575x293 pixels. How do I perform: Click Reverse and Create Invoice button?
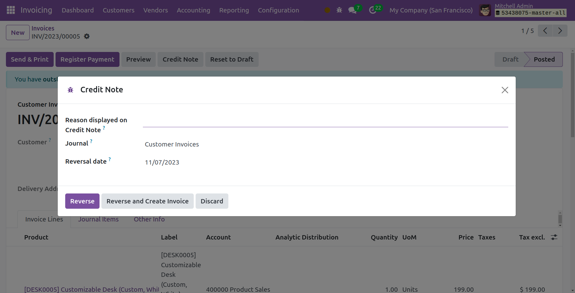point(148,201)
